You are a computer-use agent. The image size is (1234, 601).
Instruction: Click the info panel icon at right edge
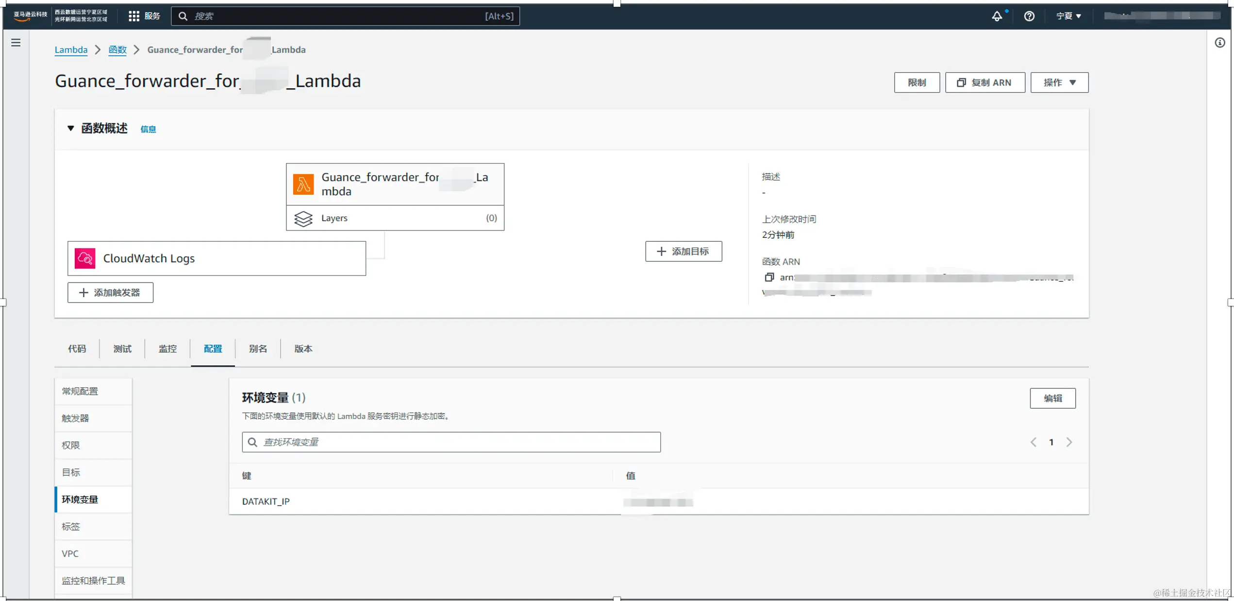point(1219,43)
